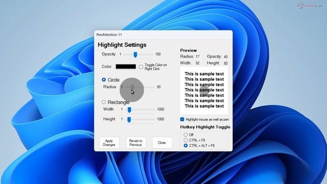
Task: Close the Highlight Settings dialog
Action: tap(162, 143)
